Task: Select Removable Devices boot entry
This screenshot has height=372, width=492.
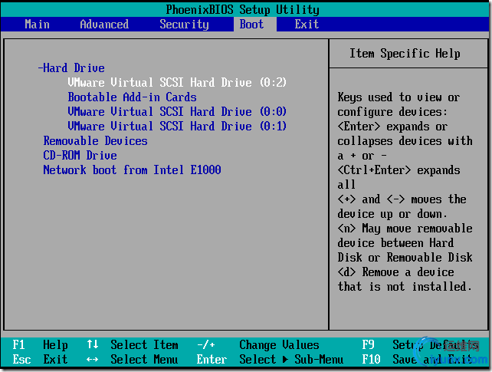Action: tap(95, 140)
